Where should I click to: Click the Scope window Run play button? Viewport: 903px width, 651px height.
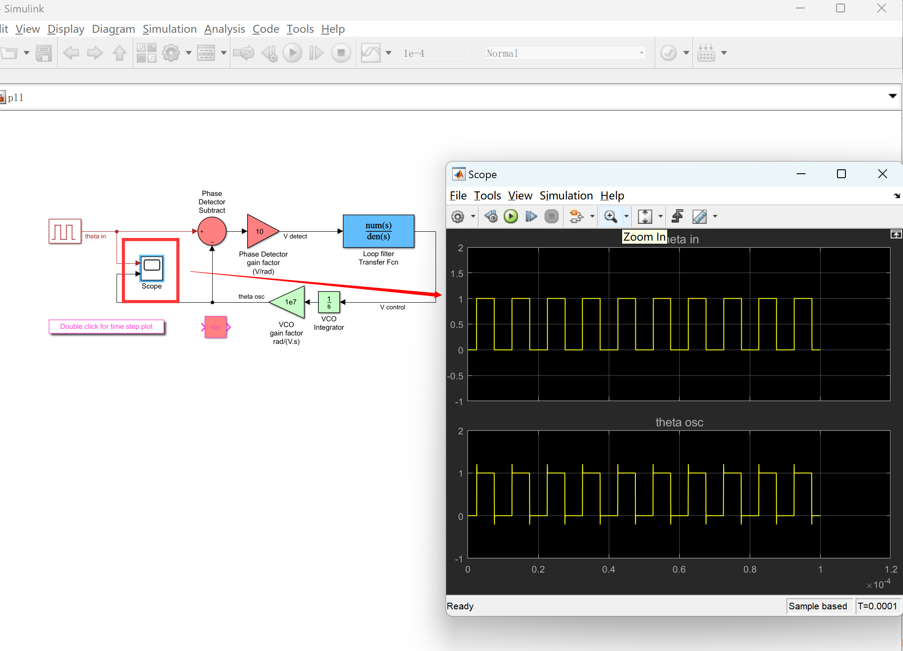click(x=511, y=216)
